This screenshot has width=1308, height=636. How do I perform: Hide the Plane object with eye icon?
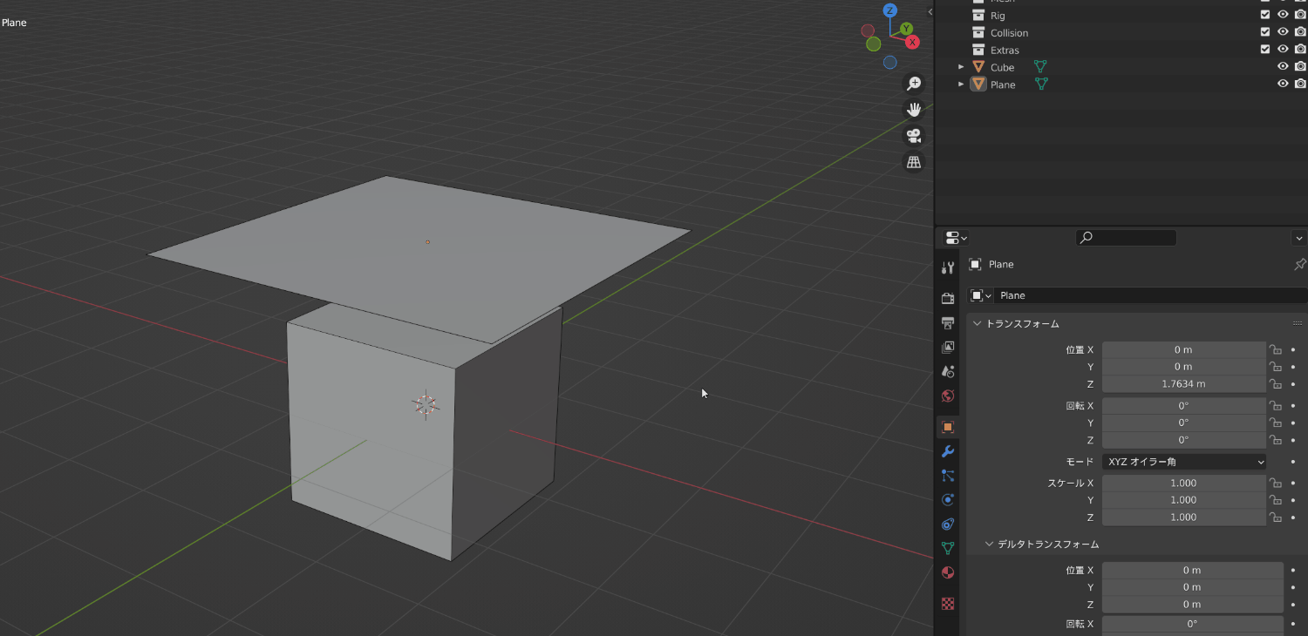tap(1283, 84)
